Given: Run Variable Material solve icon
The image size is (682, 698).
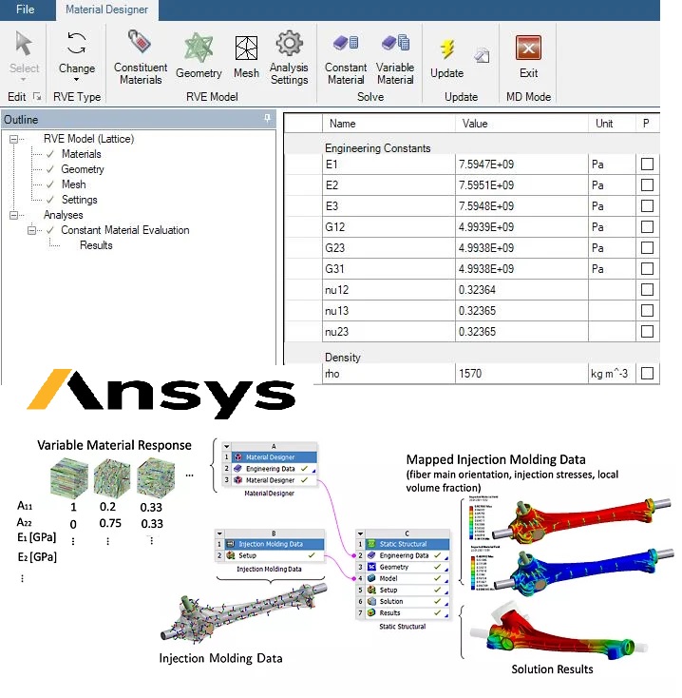Looking at the screenshot, I should coord(395,43).
